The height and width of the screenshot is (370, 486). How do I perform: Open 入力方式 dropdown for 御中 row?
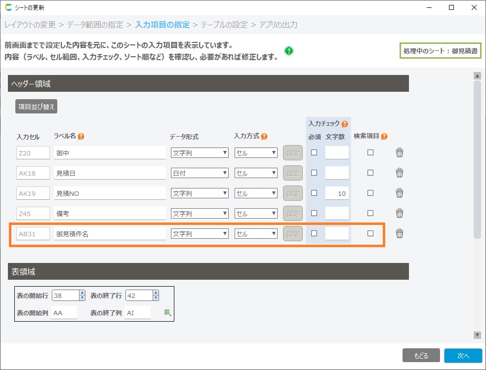[256, 153]
